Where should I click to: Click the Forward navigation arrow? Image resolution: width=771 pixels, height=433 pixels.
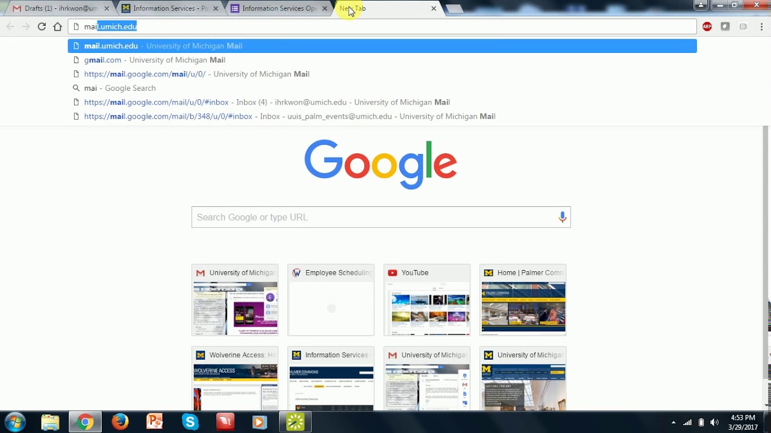(26, 26)
